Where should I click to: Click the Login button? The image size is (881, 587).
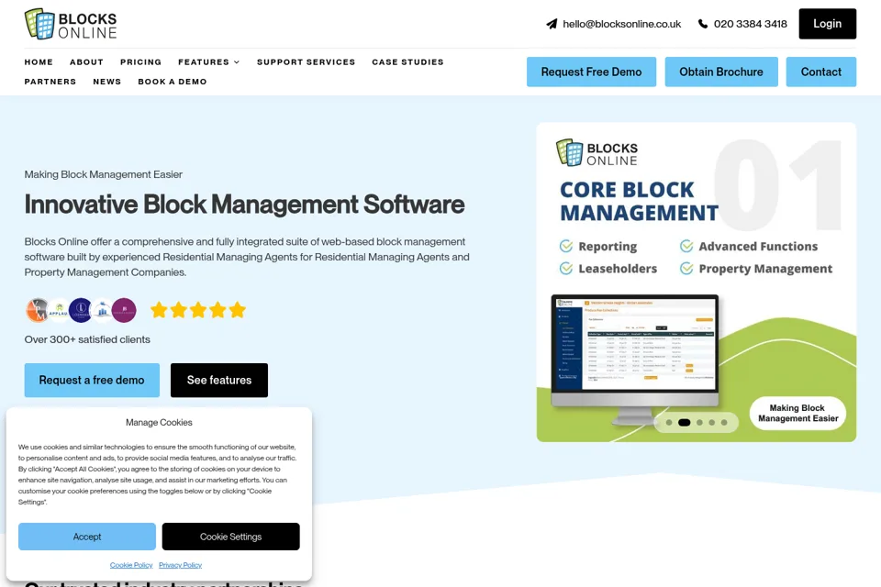tap(828, 24)
